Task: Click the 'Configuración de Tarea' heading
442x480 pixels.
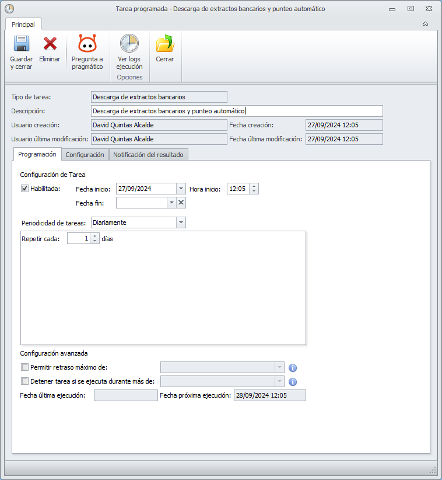Action: coord(52,175)
